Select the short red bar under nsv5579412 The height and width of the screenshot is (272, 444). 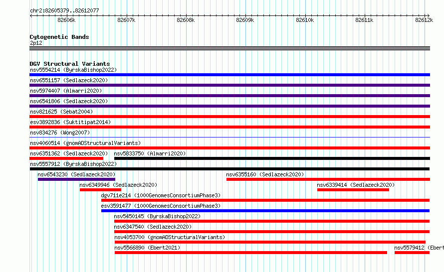coord(412,253)
